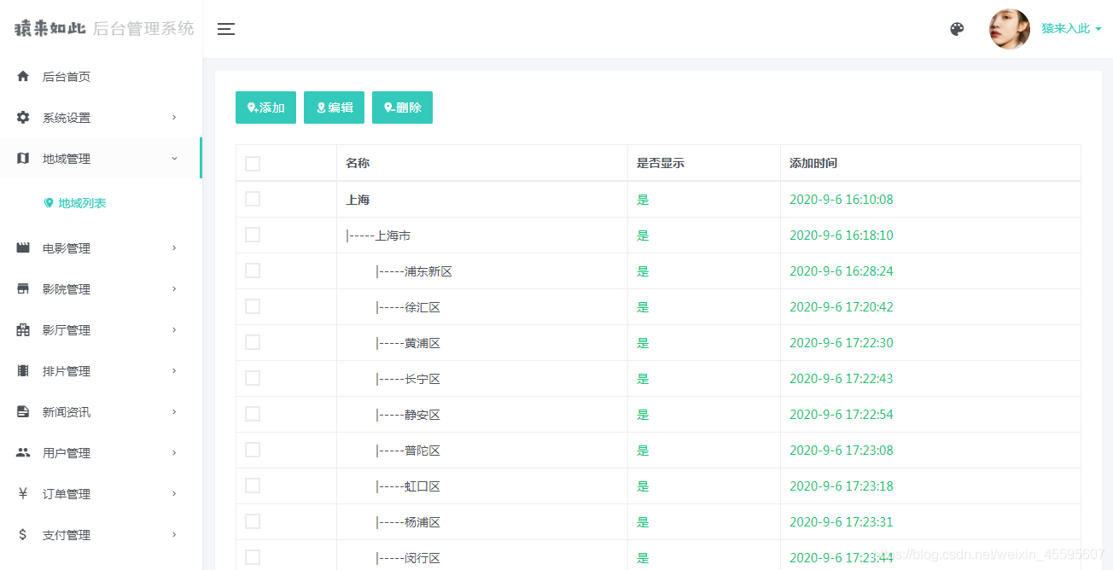Click the newspaper icon for 新闻资讯
Viewport: 1113px width, 570px height.
[23, 411]
